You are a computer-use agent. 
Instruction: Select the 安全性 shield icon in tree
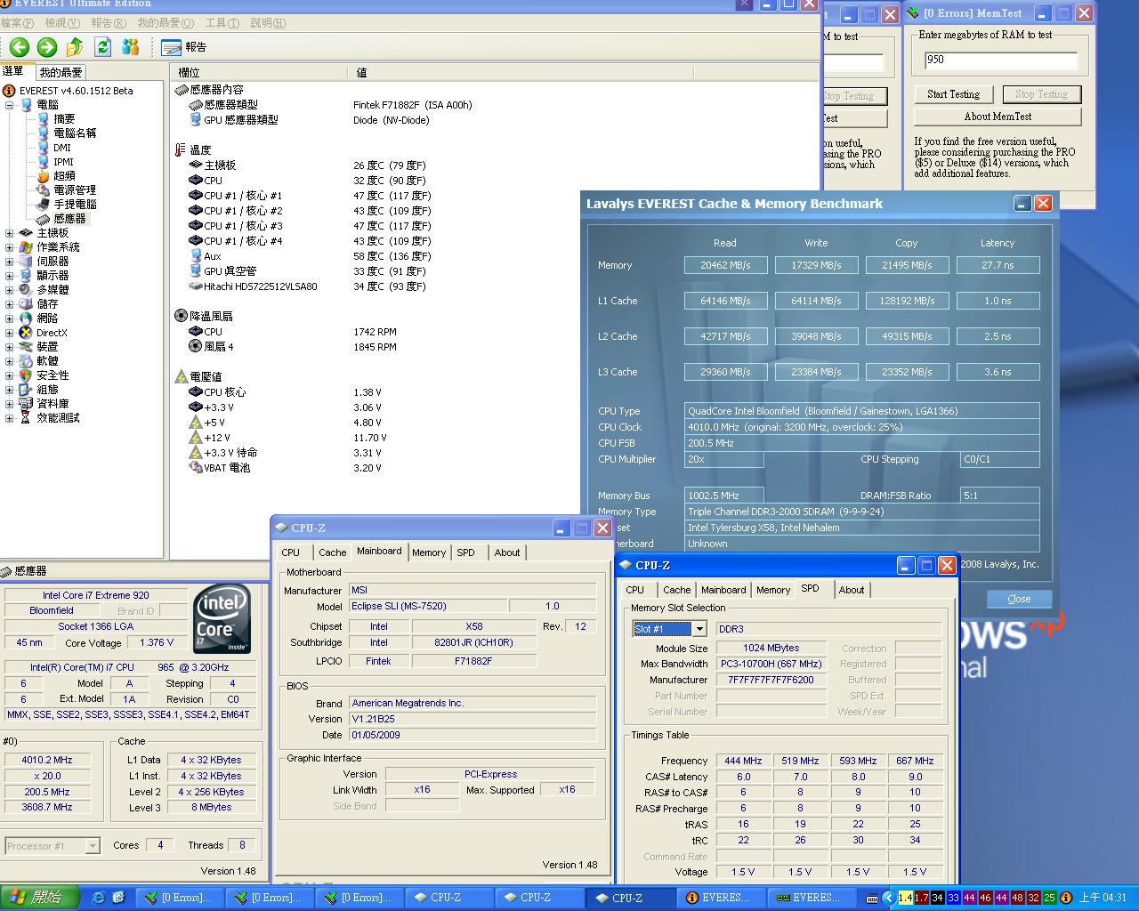(26, 375)
